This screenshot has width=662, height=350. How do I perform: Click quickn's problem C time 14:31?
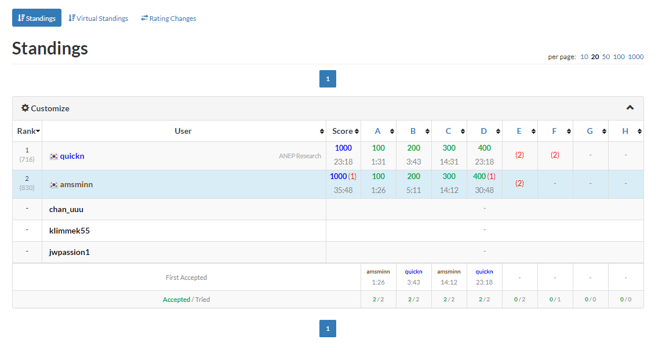(449, 162)
